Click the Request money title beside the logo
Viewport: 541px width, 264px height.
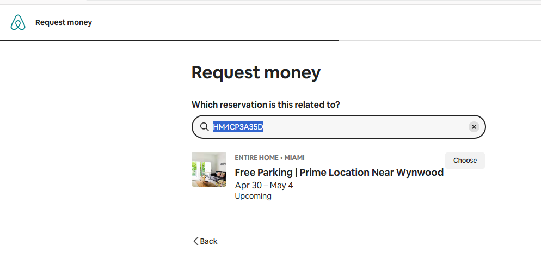click(x=64, y=22)
